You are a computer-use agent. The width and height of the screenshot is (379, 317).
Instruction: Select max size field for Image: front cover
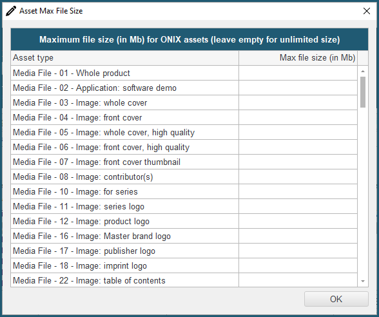(298, 117)
